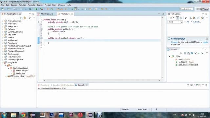Open Chrome from the taskbar
The height and width of the screenshot is (118, 210).
(23, 115)
